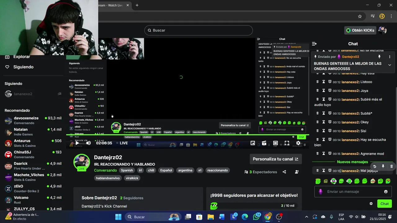Click Personaliza tu canal button
This screenshot has width=397, height=223.
(x=275, y=159)
